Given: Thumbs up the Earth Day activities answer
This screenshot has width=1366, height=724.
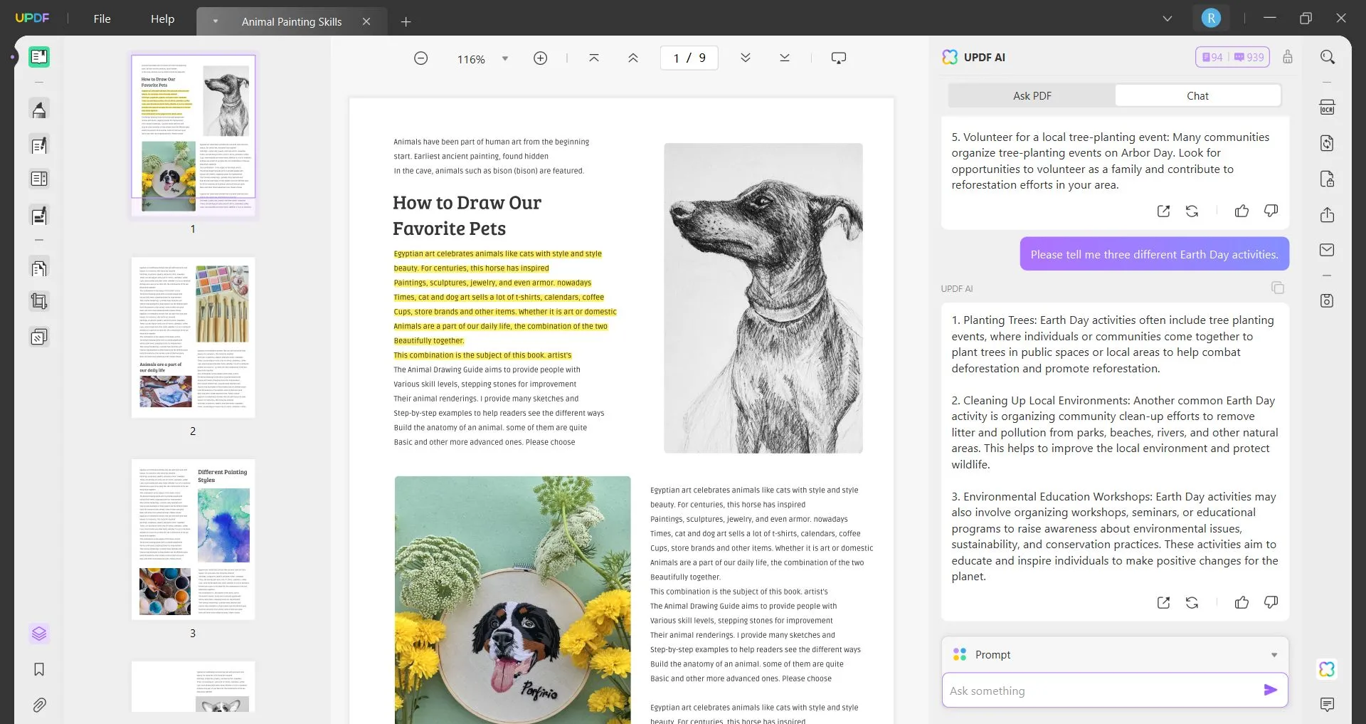Looking at the screenshot, I should pos(1241,602).
